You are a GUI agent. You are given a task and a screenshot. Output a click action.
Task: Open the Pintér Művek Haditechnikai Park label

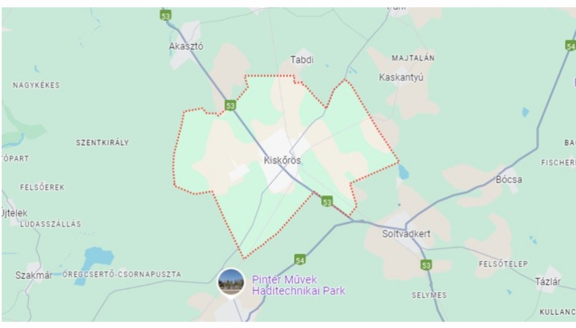[x=298, y=285]
